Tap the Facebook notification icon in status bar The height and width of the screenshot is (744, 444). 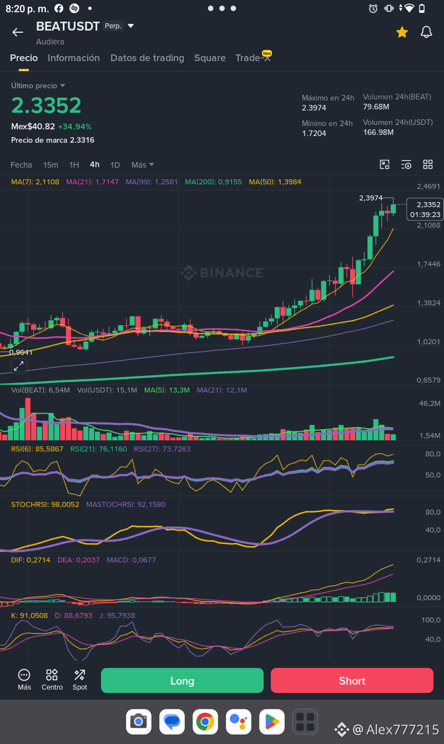click(59, 8)
